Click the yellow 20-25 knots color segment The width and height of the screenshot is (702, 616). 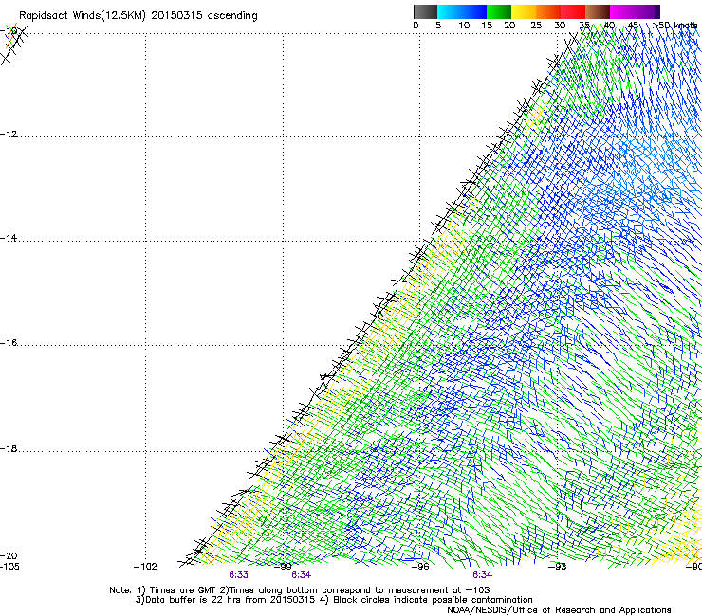524,11
